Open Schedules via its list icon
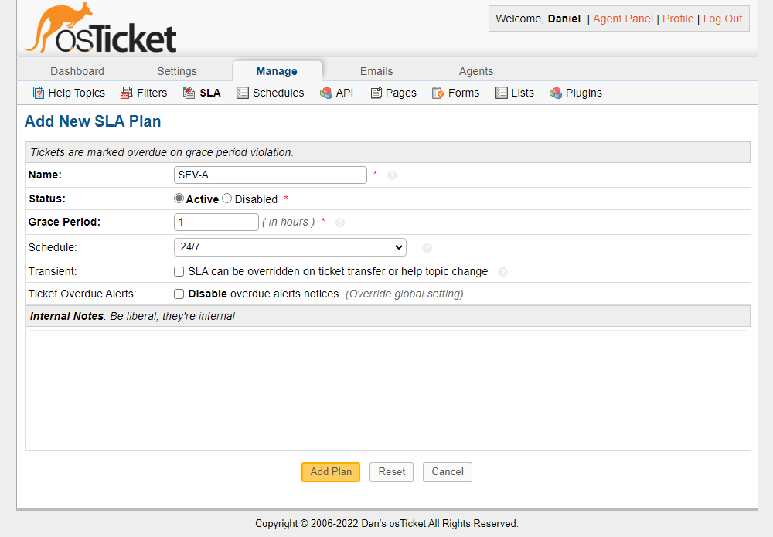This screenshot has height=537, width=773. (x=242, y=93)
